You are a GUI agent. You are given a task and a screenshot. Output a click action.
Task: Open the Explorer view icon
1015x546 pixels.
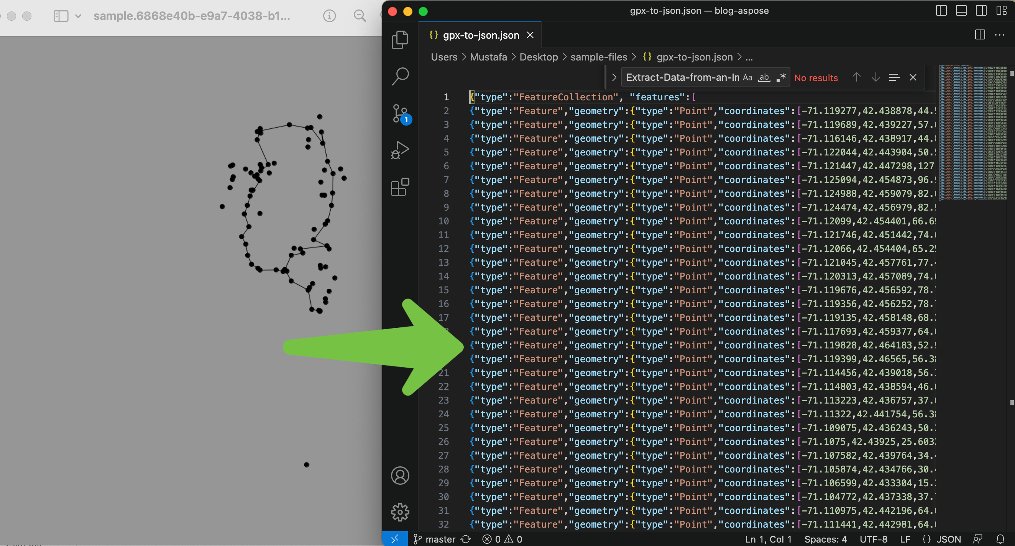[x=399, y=40]
